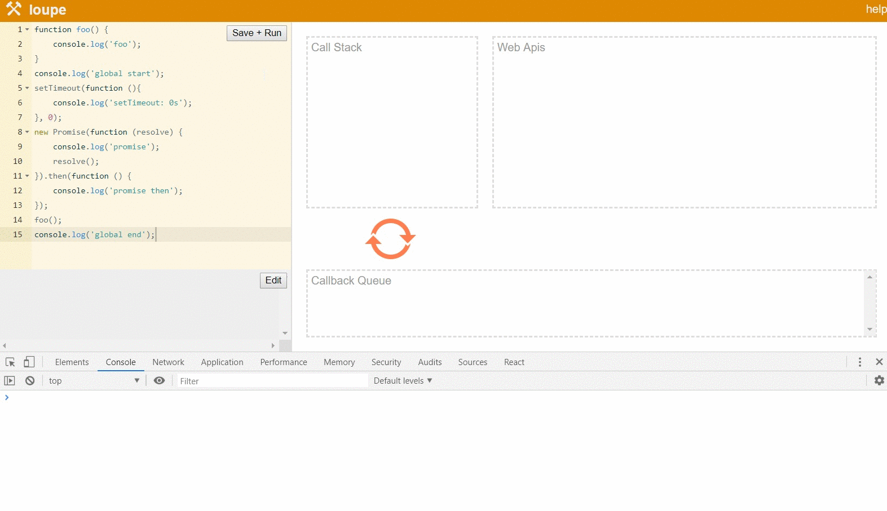887x511 pixels.
Task: Click the loupe hammer logo icon
Action: (14, 9)
